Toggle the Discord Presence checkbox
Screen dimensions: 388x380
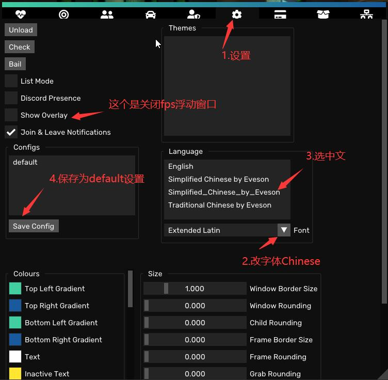tap(11, 98)
